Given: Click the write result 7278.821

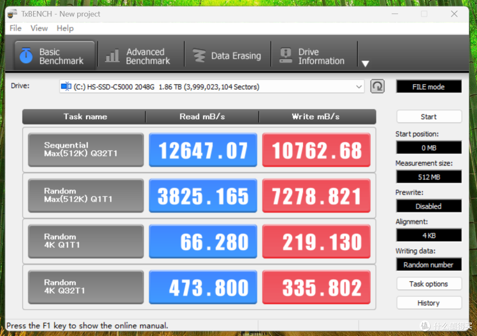Looking at the screenshot, I should coord(316,196).
